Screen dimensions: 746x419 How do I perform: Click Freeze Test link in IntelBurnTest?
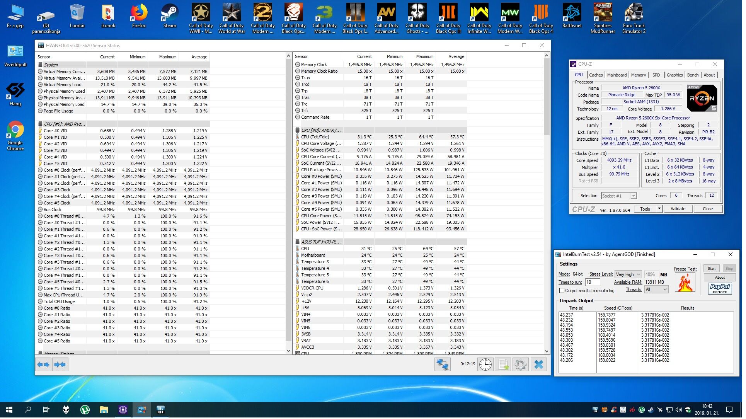(689, 271)
